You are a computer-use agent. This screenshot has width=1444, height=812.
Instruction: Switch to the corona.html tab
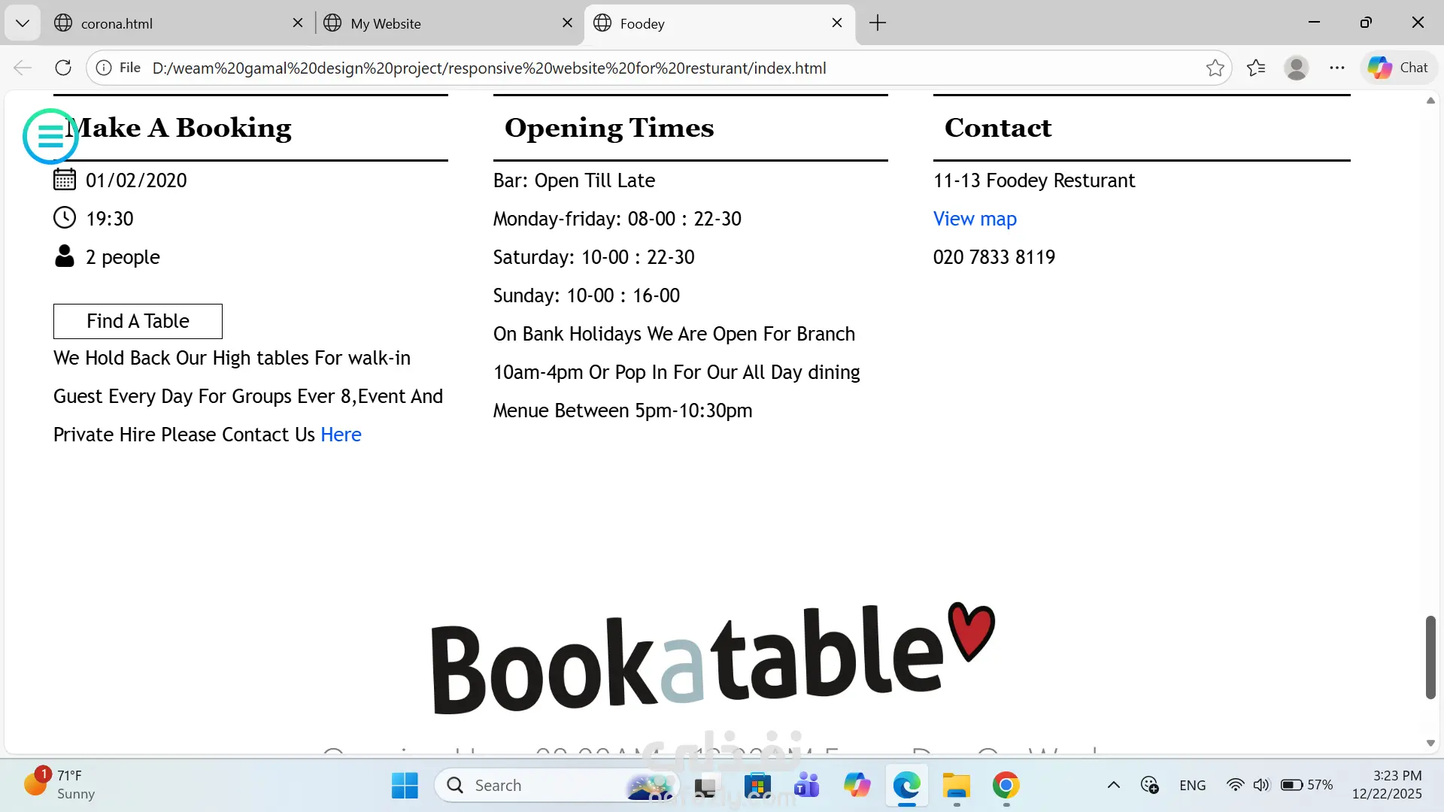pos(117,23)
